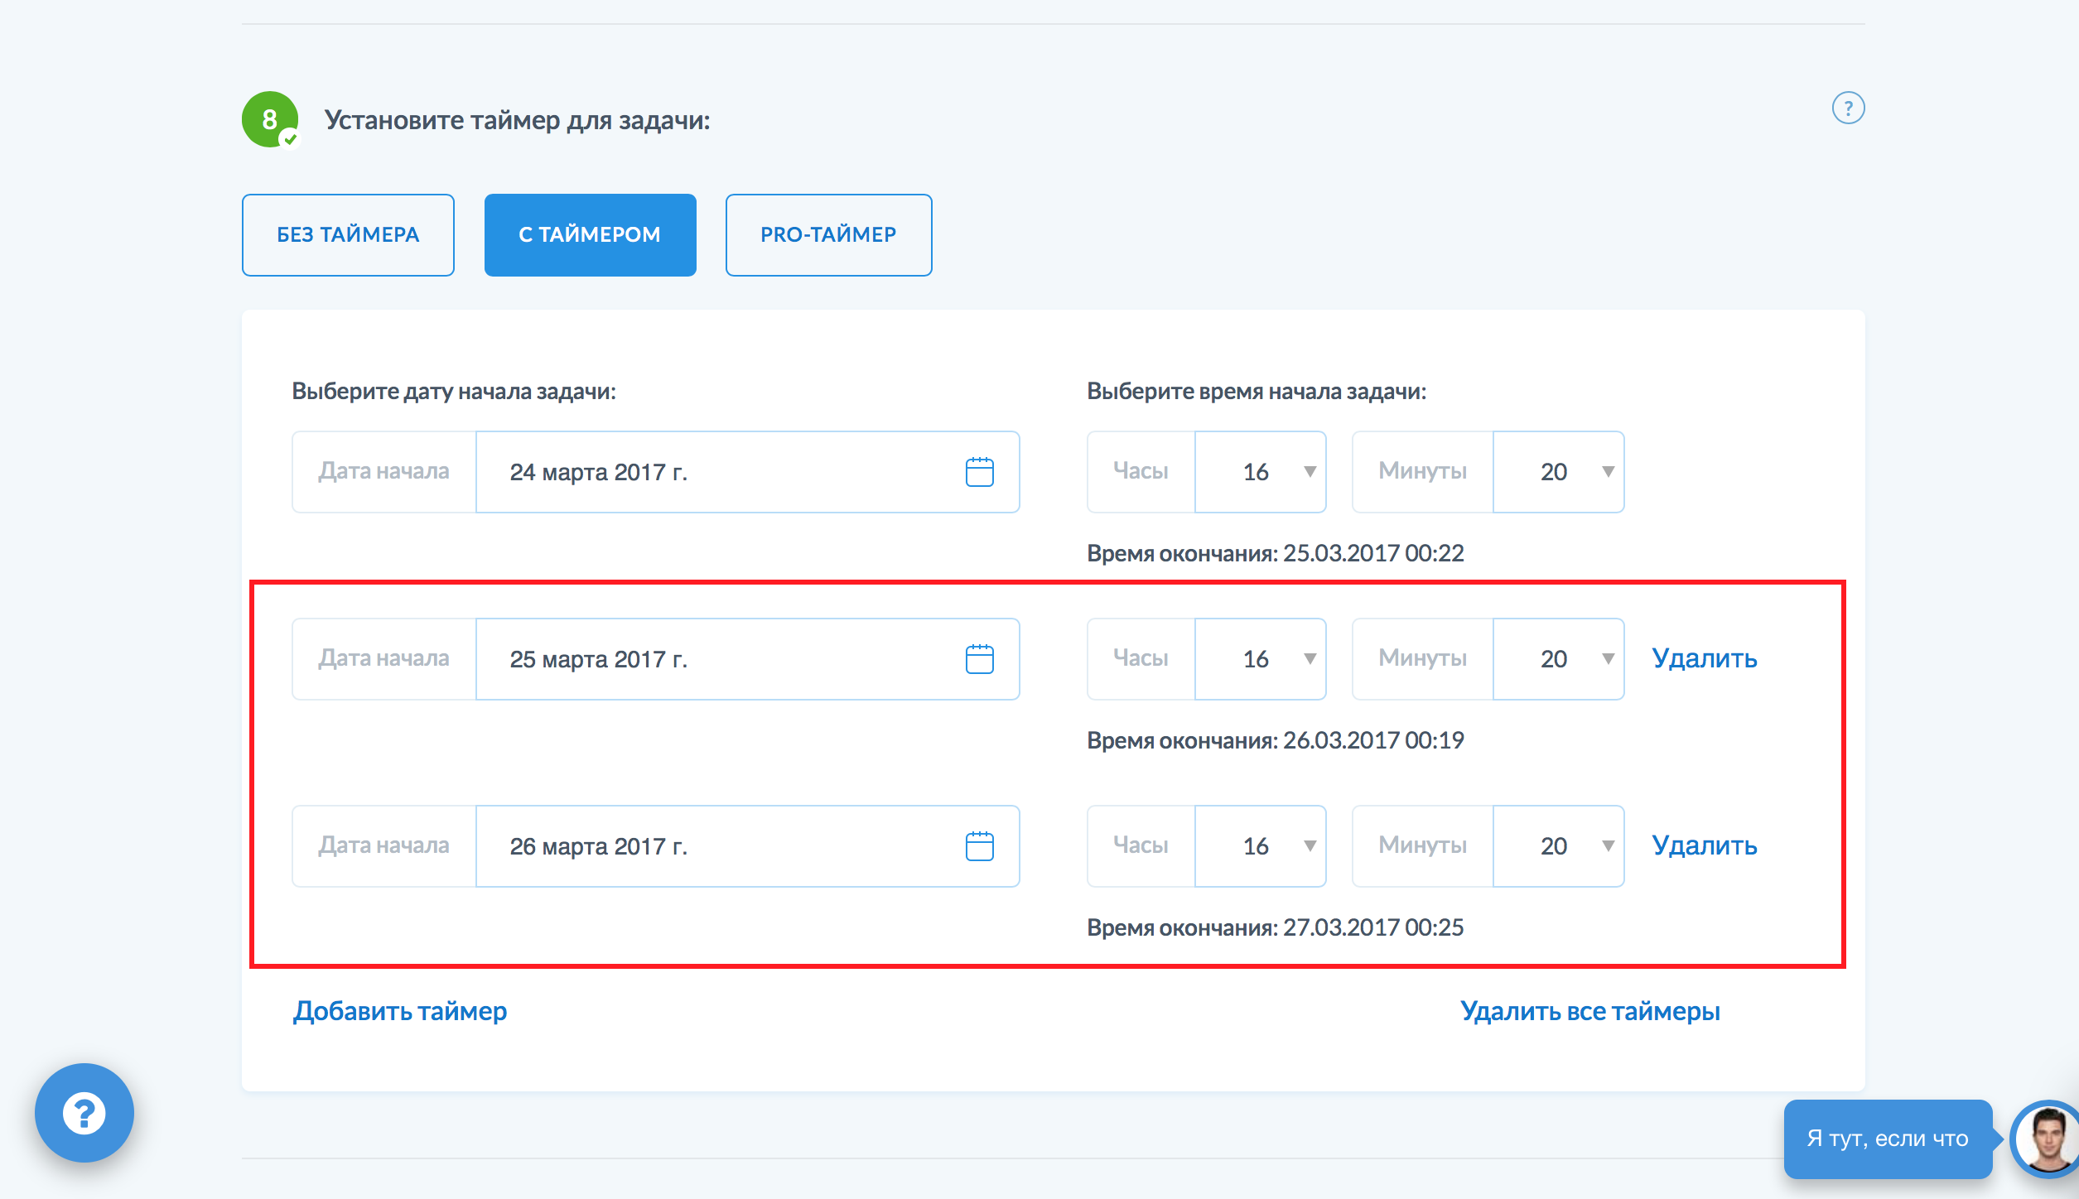Viewport: 2079px width, 1199px height.
Task: Open minutes dropdown for 26 марта timer
Action: tap(1558, 846)
